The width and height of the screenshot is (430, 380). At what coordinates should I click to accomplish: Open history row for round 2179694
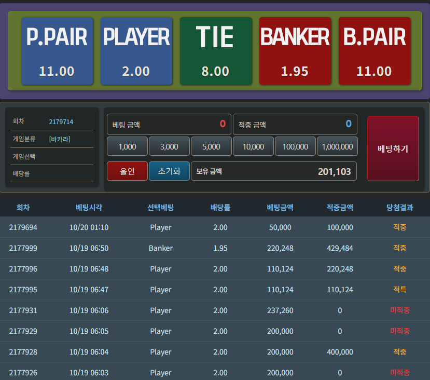point(215,227)
